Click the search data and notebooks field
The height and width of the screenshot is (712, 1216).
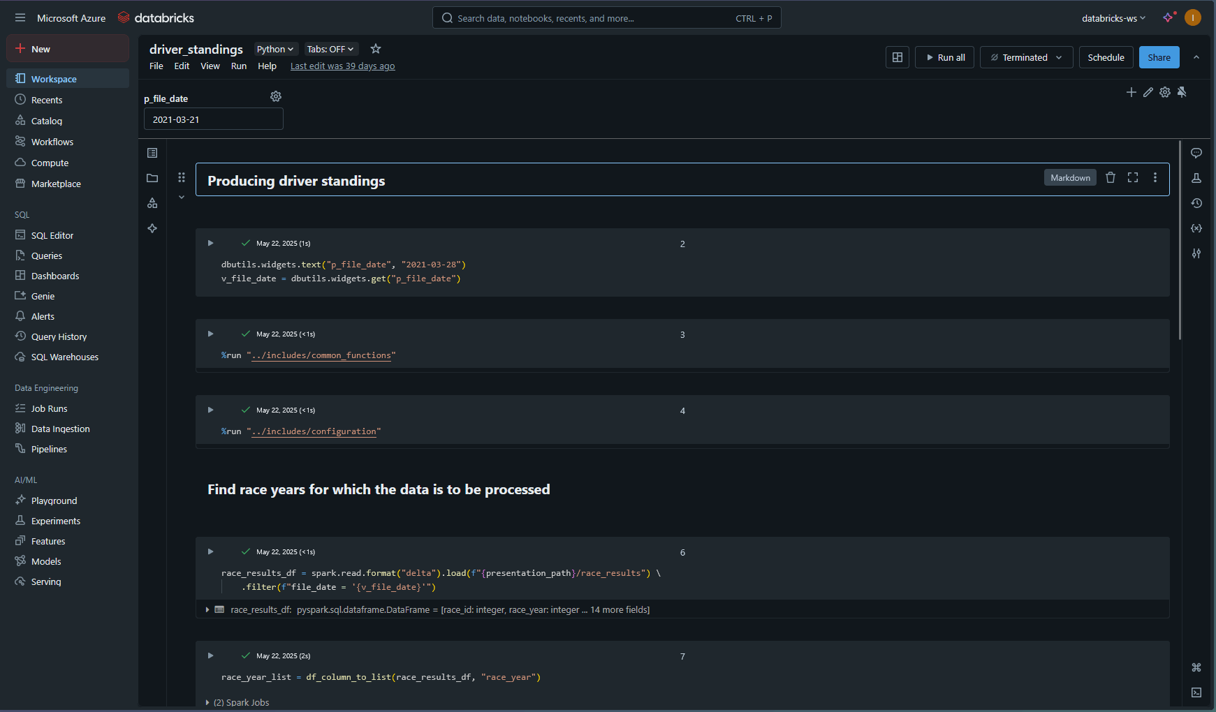click(606, 18)
